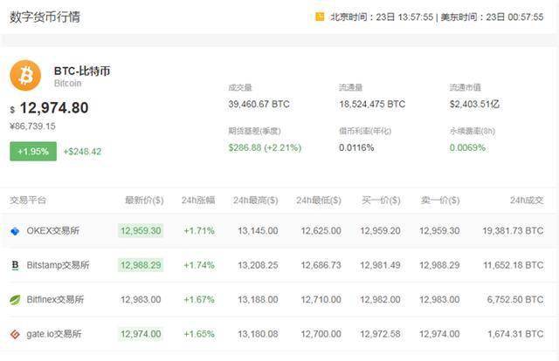The image size is (559, 361).
Task: Click the 交易平台 column header
Action: [28, 200]
